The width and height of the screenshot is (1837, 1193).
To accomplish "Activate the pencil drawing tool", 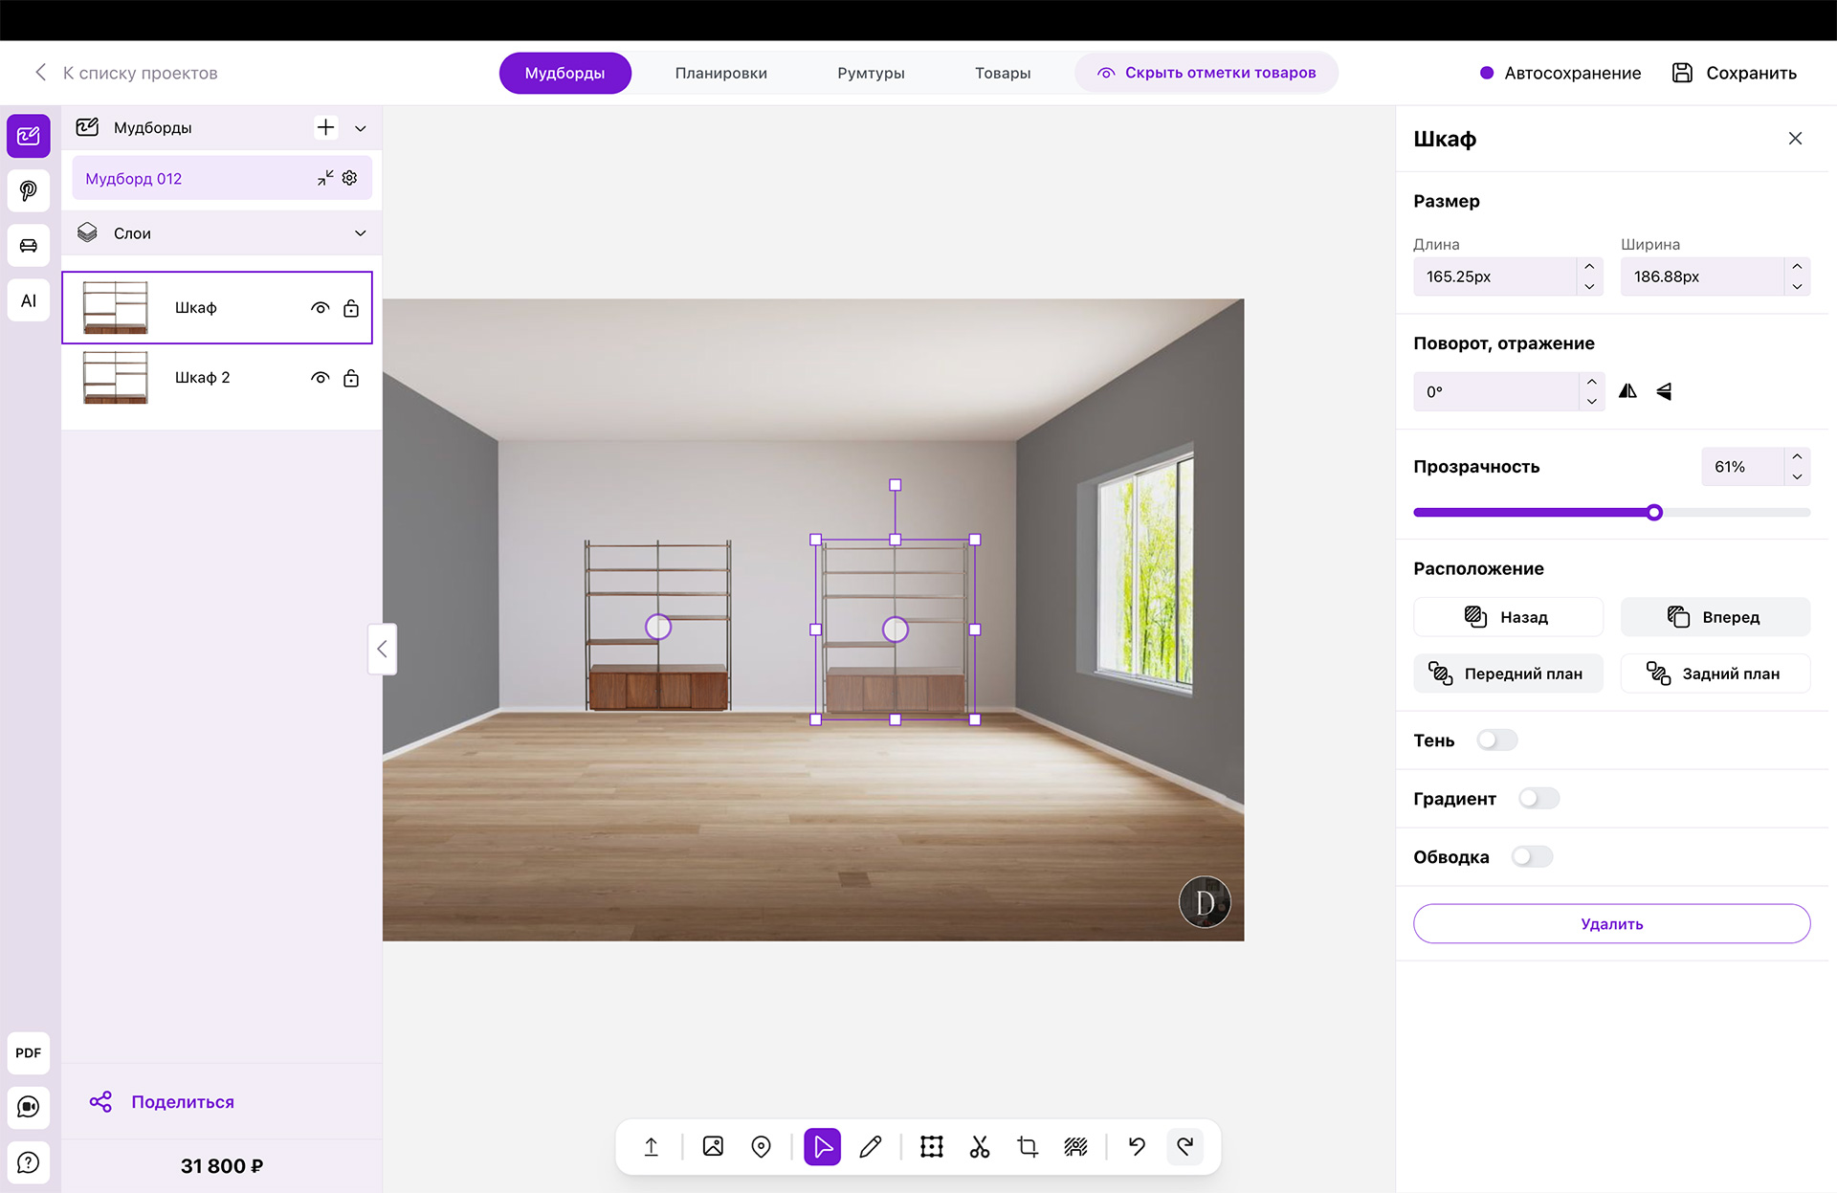I will point(871,1146).
